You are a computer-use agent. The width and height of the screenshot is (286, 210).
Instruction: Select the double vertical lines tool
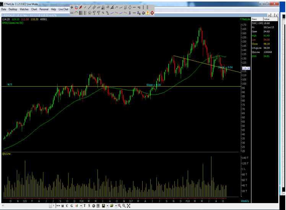pos(147,7)
